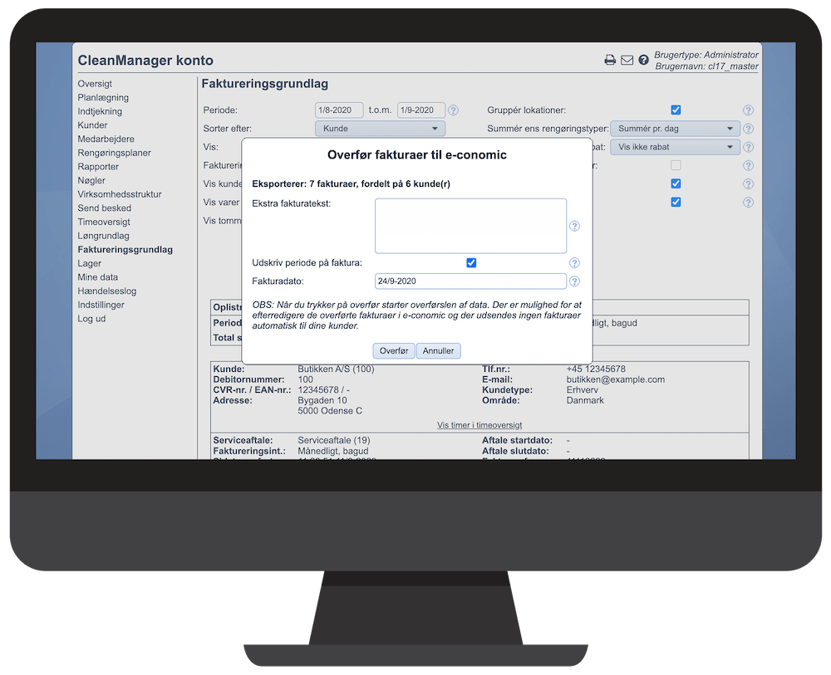Click the print icon in header
Screen dimensions: 831x675
610,60
